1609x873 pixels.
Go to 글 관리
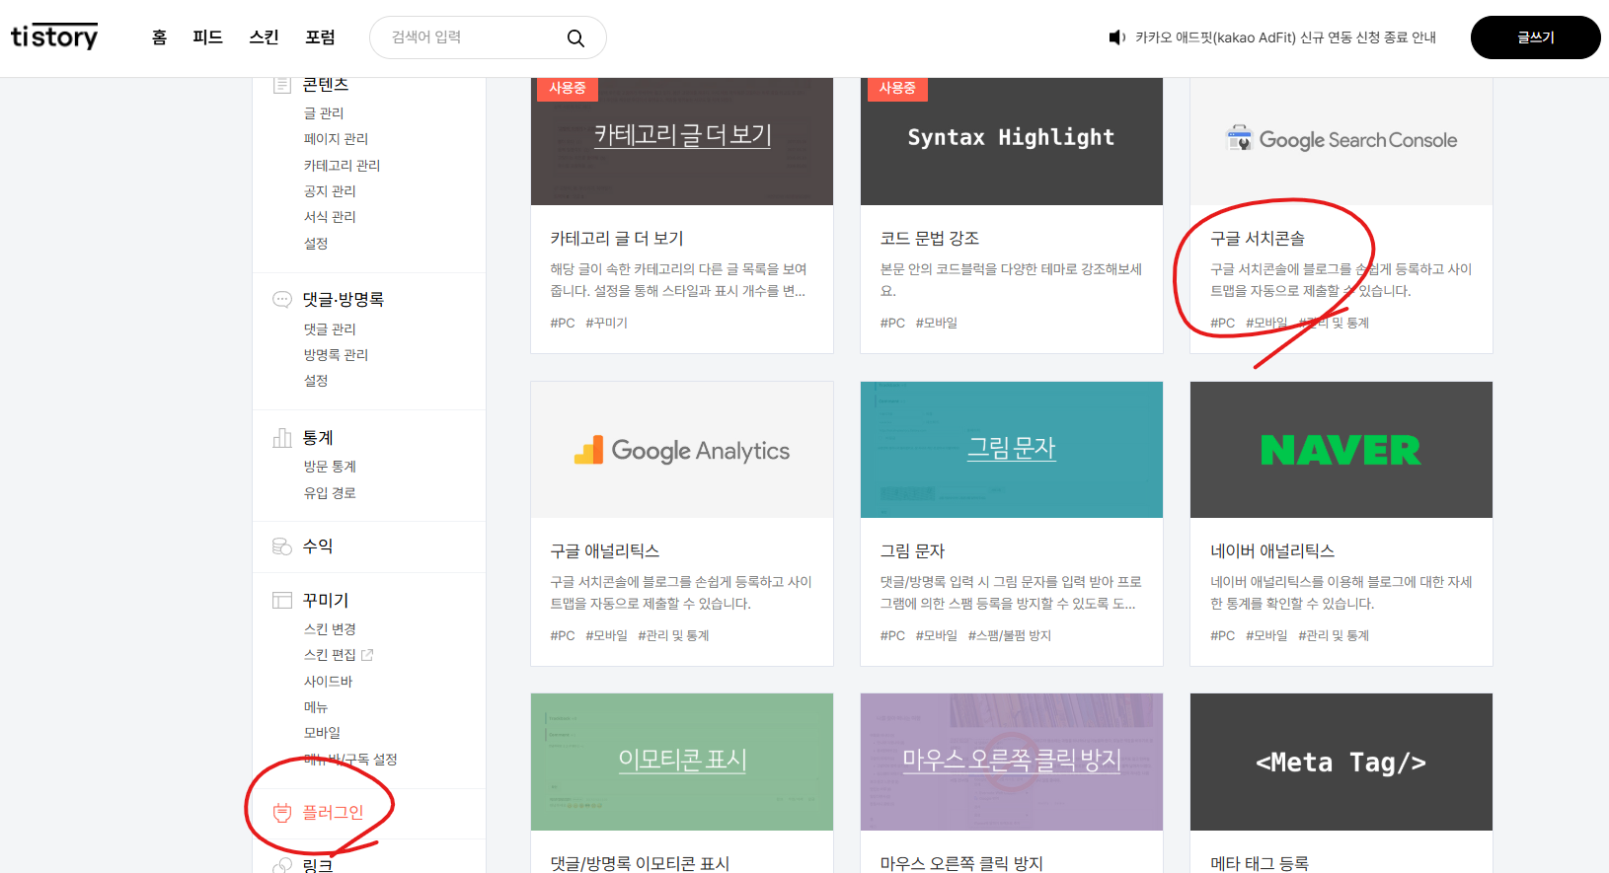[x=324, y=113]
